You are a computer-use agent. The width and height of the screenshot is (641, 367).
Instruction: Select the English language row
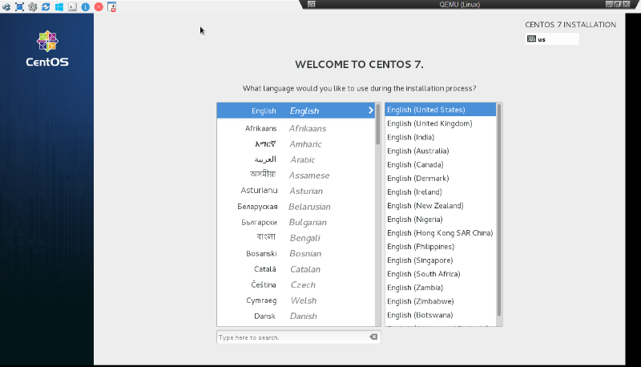296,111
